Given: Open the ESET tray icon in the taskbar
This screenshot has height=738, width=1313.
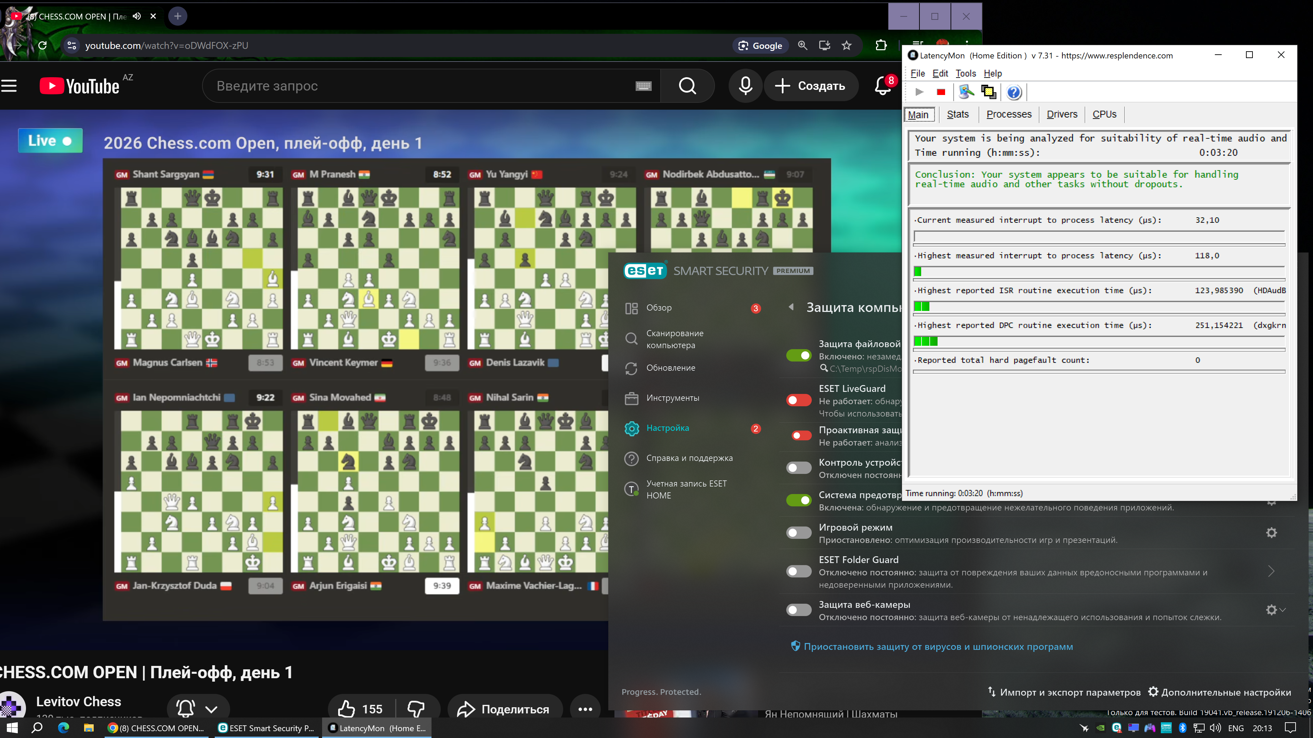Looking at the screenshot, I should pyautogui.click(x=1116, y=728).
